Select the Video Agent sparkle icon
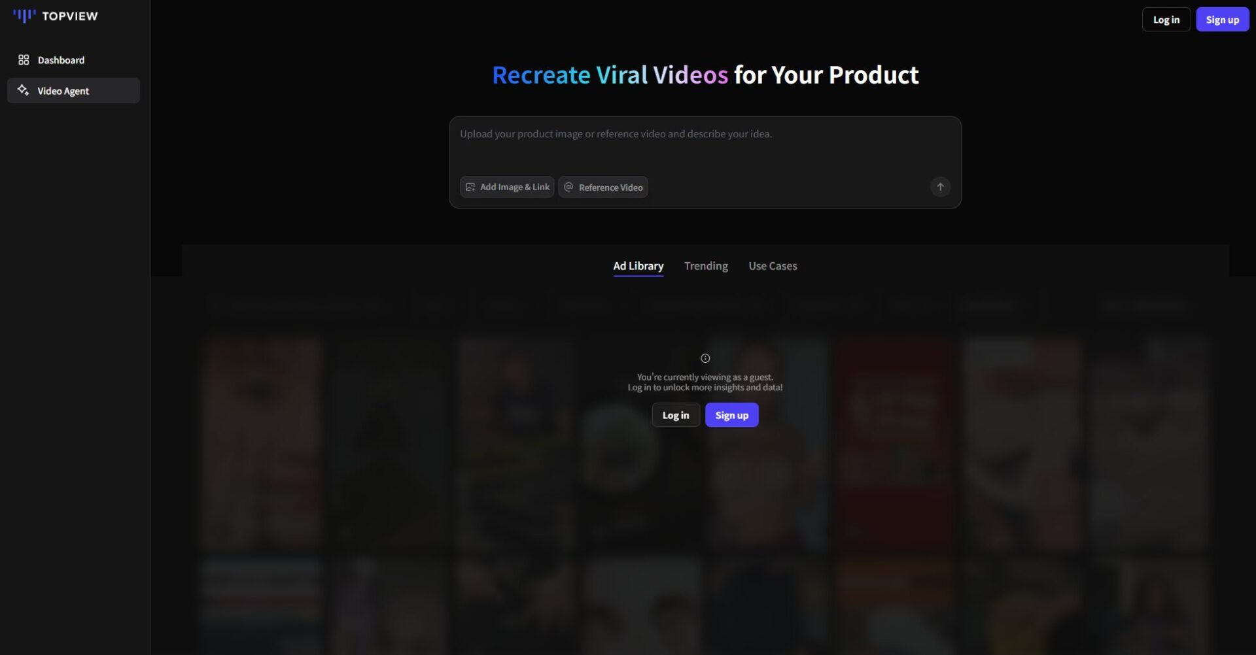Screen dimensions: 1256x655 click(x=23, y=90)
